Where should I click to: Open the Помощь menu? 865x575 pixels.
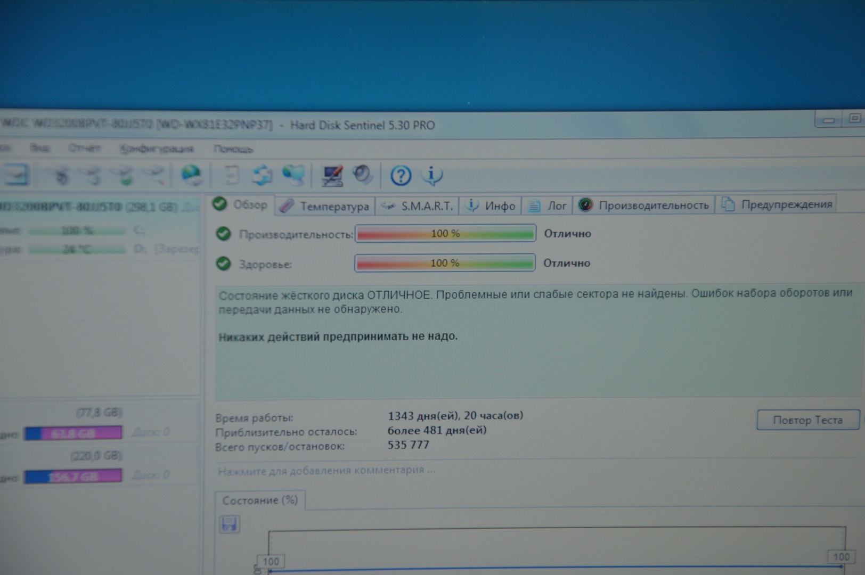(x=233, y=149)
